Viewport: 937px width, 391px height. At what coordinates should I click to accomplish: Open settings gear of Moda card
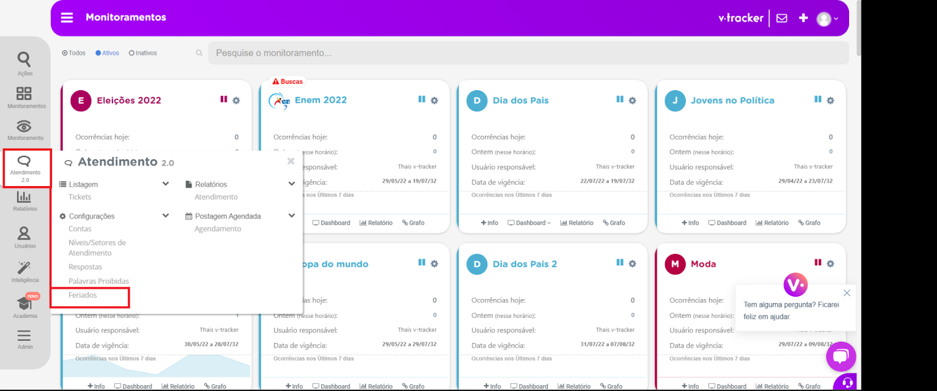click(830, 264)
